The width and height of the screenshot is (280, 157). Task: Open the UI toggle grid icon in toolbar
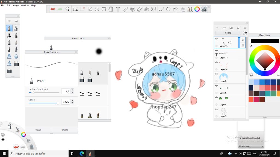coord(204,9)
